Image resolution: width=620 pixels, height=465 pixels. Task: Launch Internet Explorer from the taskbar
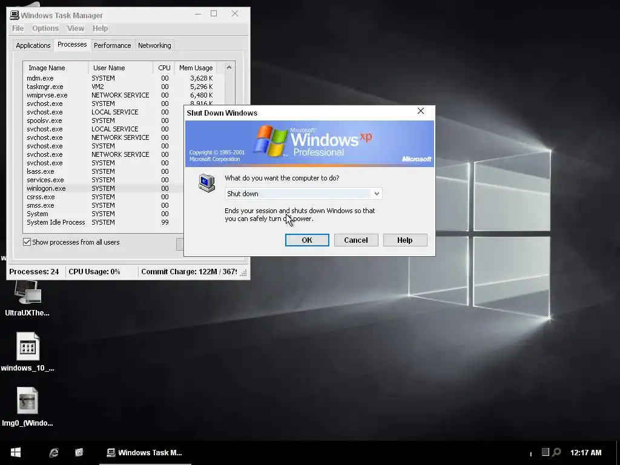click(54, 453)
